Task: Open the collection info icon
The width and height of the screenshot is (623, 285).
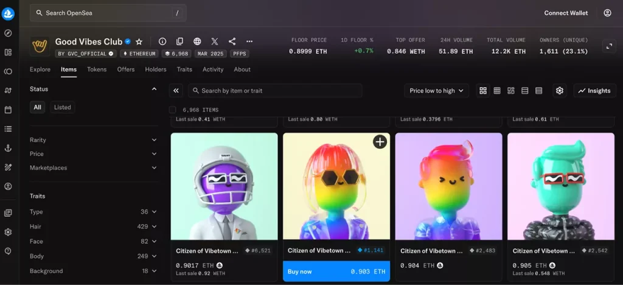Action: 162,41
